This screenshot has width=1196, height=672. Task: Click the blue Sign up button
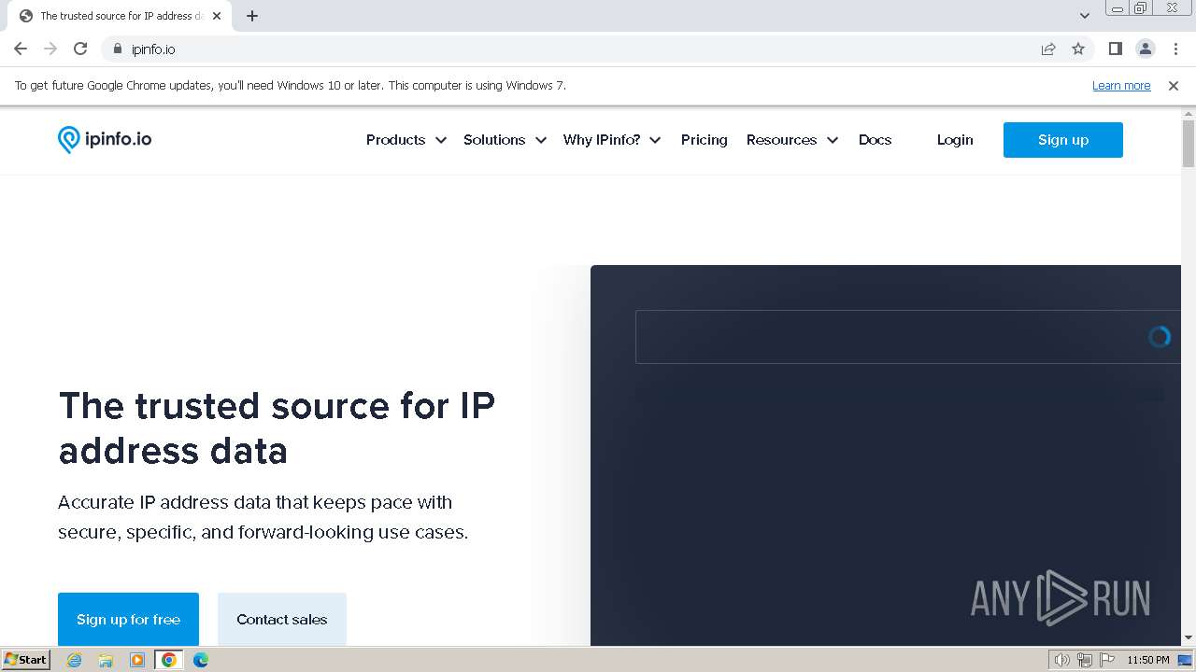(1063, 140)
